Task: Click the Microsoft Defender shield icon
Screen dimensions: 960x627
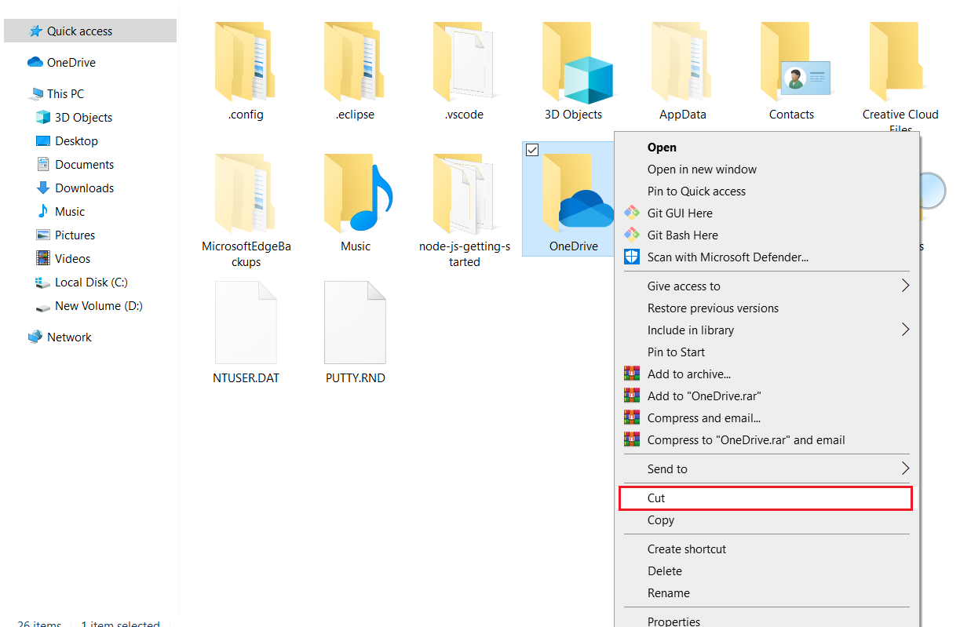Action: tap(632, 257)
